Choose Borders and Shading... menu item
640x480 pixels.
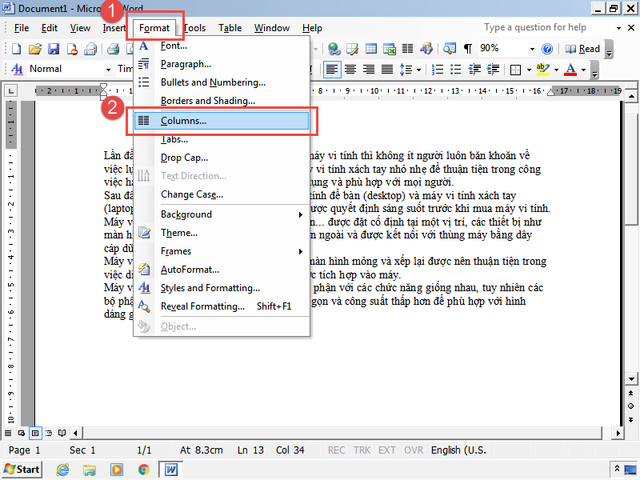222,101
